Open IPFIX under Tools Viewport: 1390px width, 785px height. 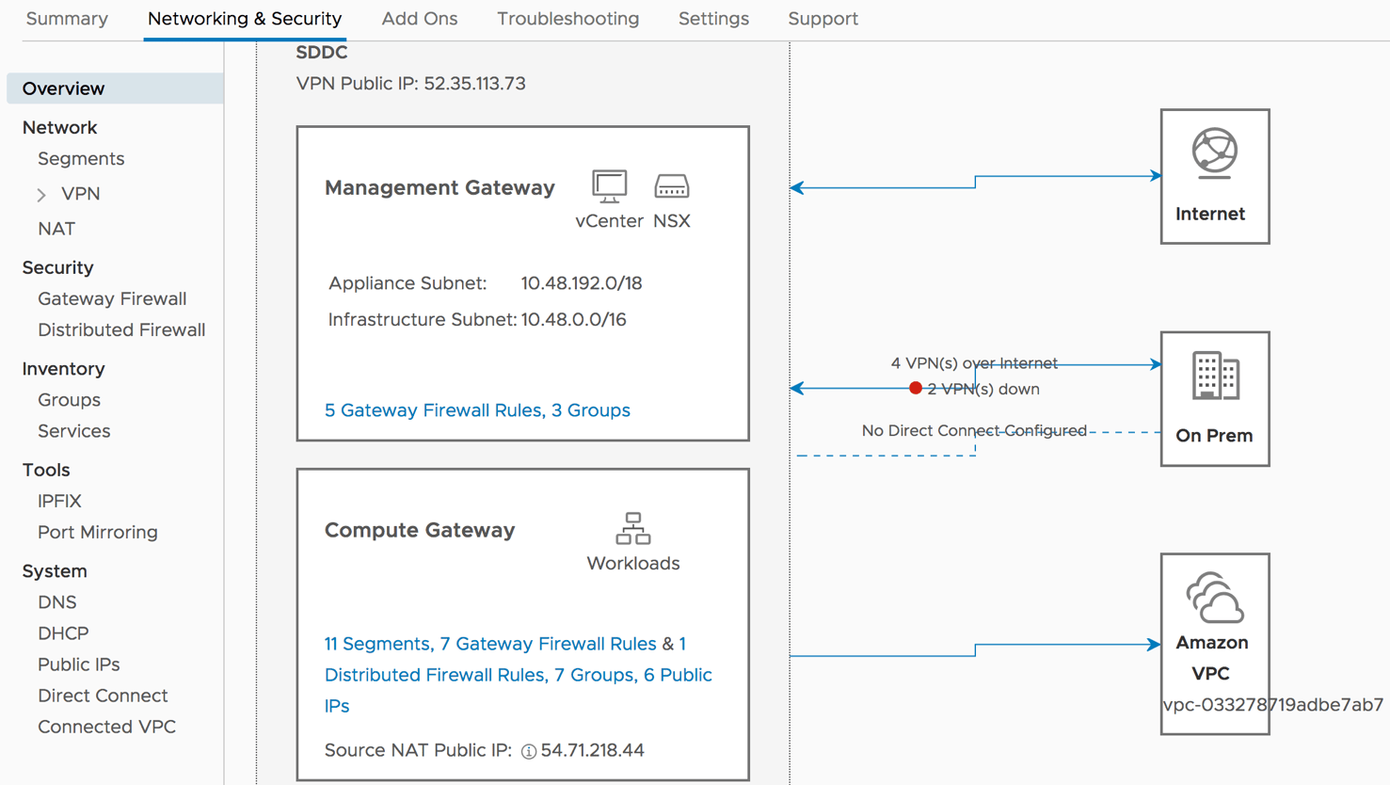pos(59,501)
